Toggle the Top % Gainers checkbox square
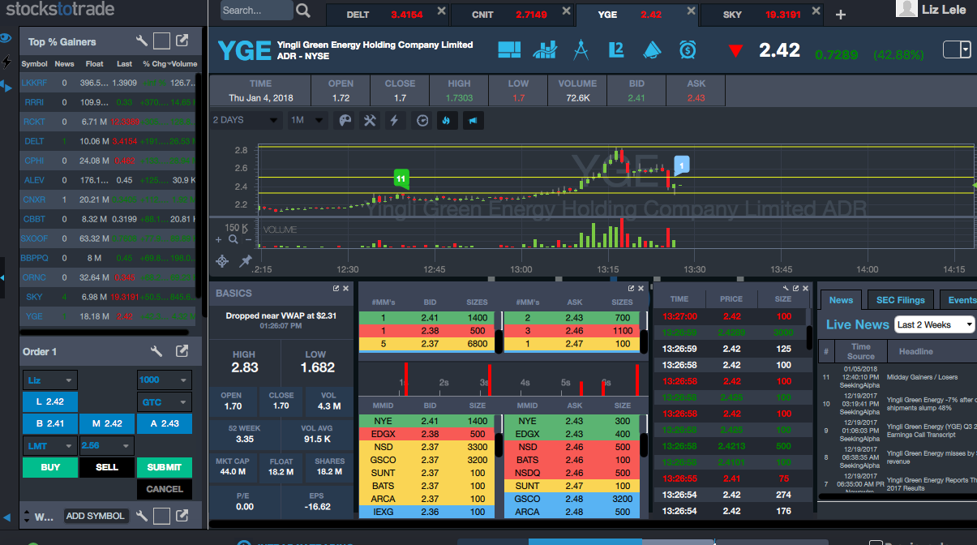Viewport: 977px width, 545px height. tap(161, 41)
